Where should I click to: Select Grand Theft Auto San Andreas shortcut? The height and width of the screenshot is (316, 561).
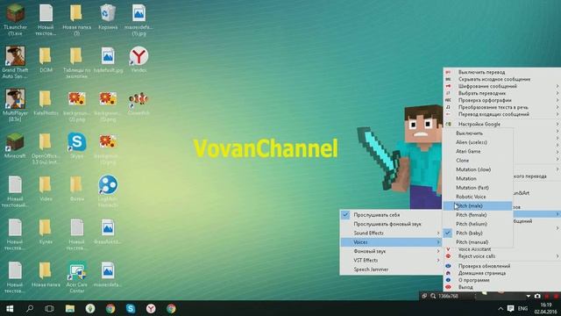pos(15,62)
